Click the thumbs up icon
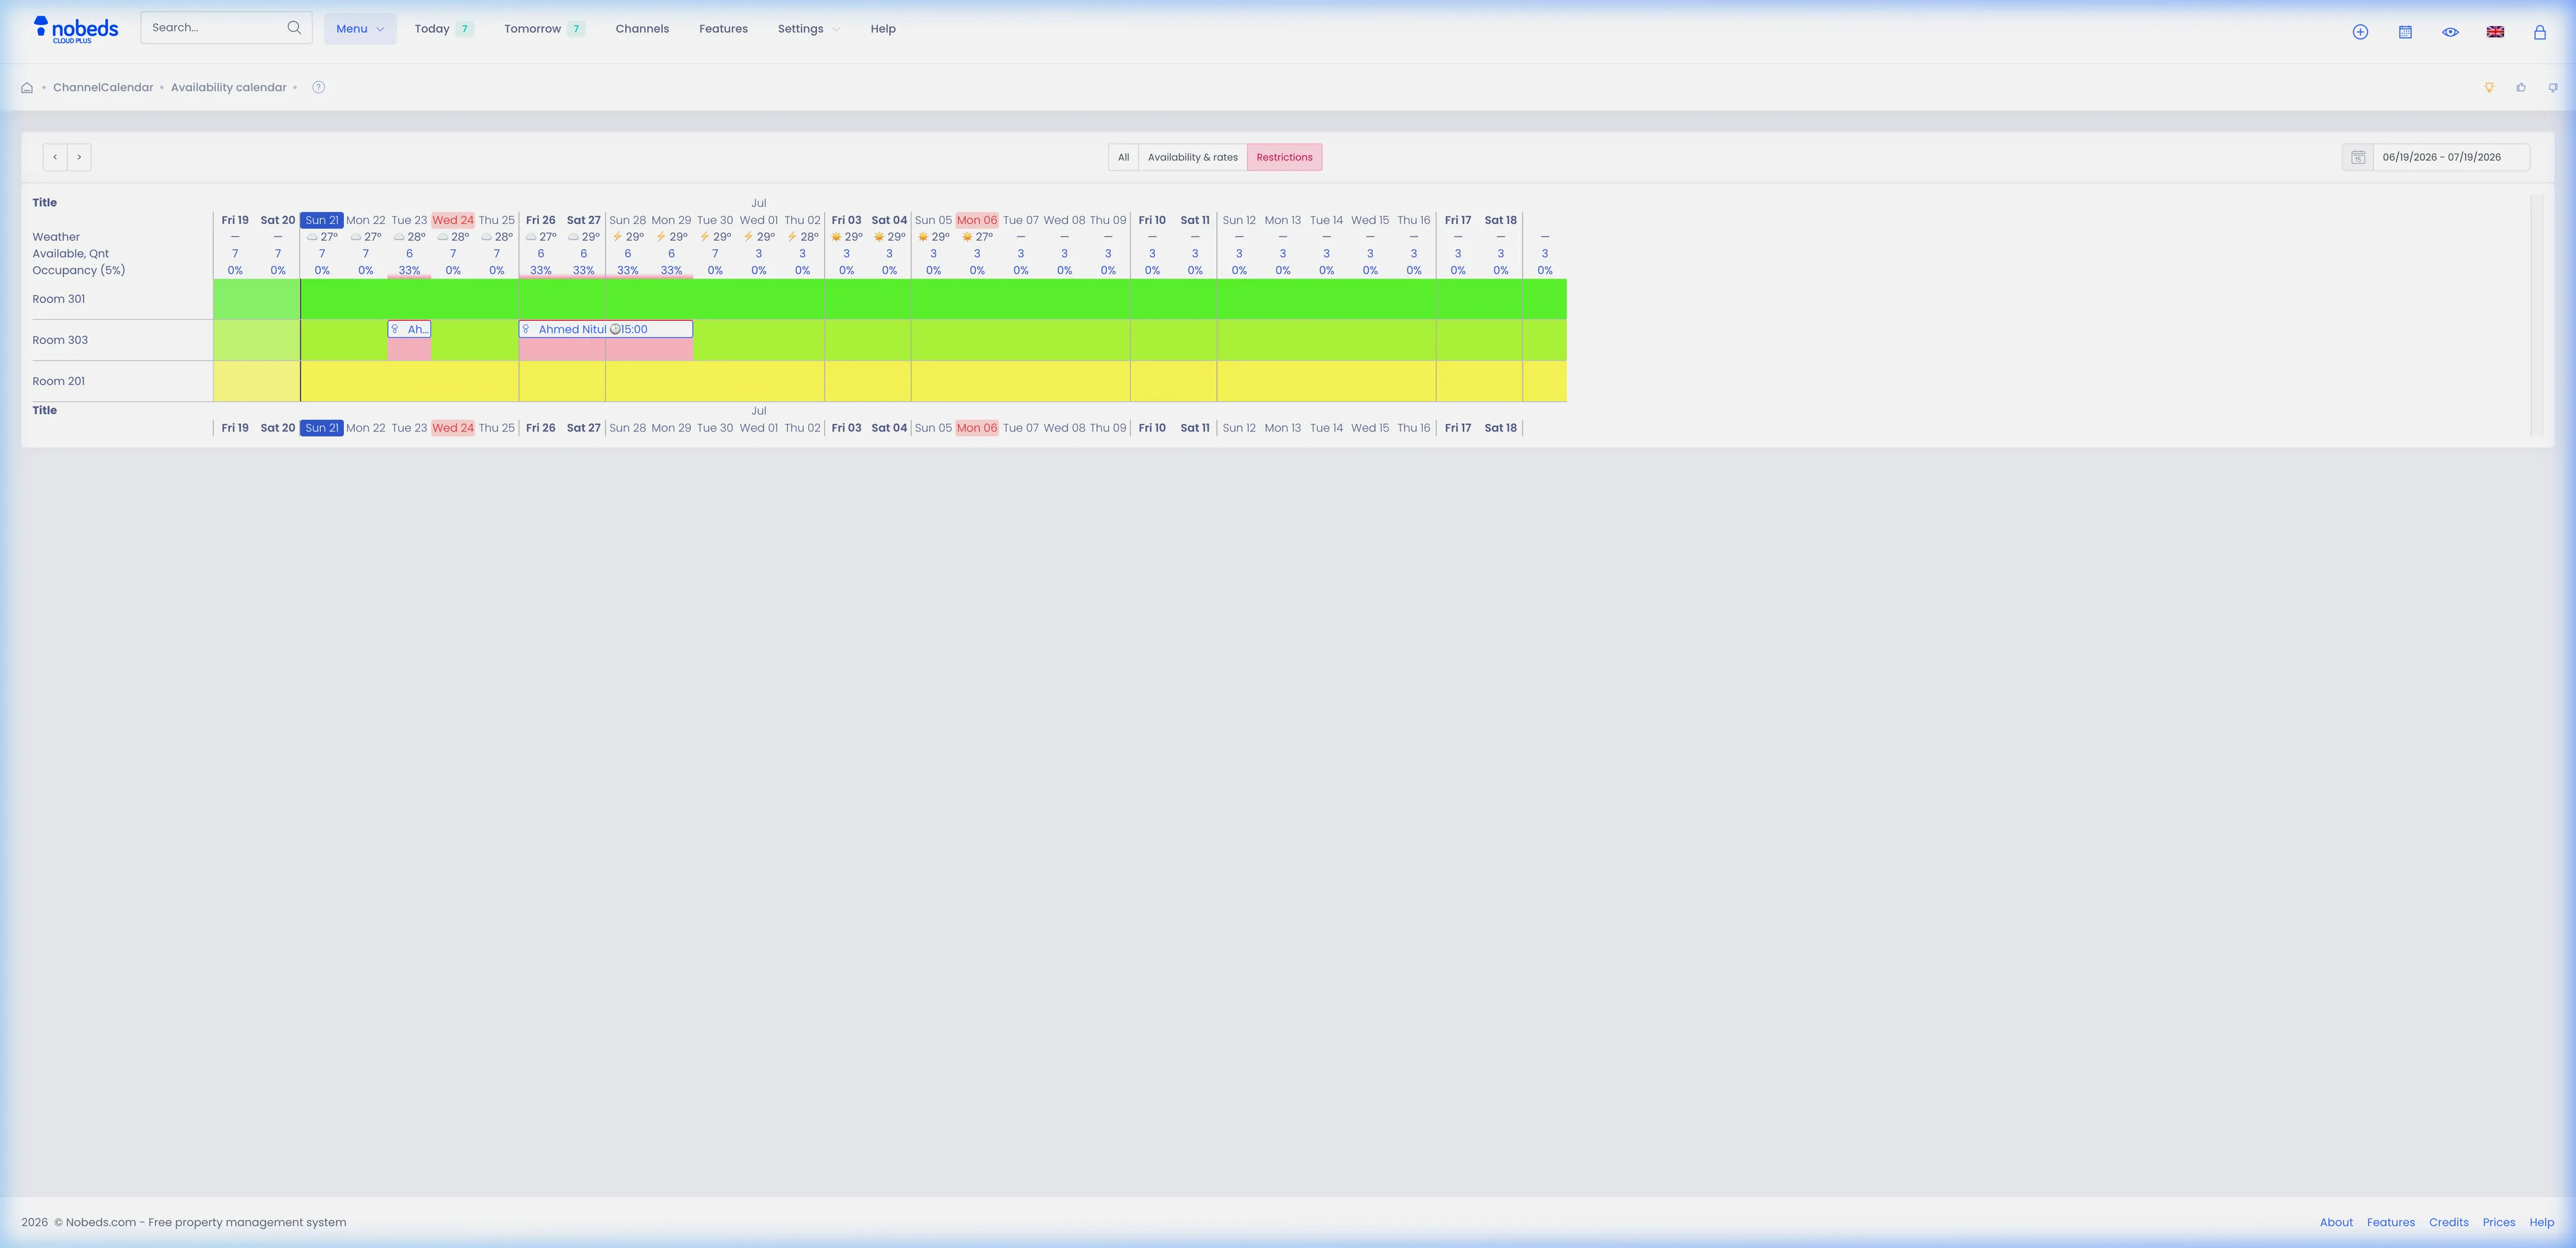 (x=2521, y=88)
